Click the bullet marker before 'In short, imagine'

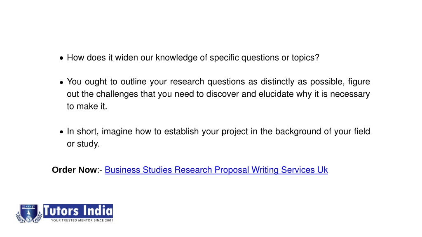coord(62,132)
